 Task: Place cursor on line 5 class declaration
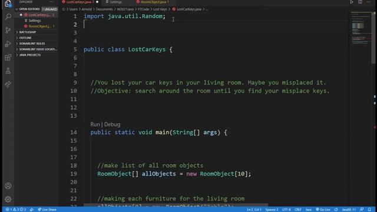click(x=128, y=49)
